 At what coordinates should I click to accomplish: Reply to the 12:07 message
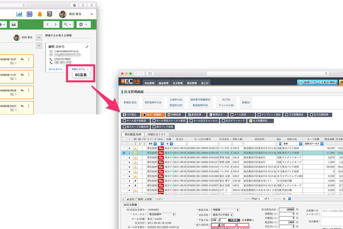22,59
